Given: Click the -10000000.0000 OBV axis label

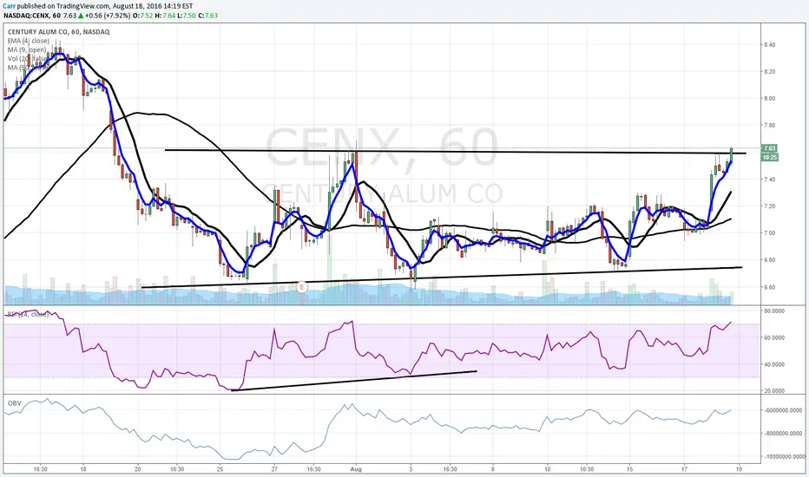Looking at the screenshot, I should point(784,457).
